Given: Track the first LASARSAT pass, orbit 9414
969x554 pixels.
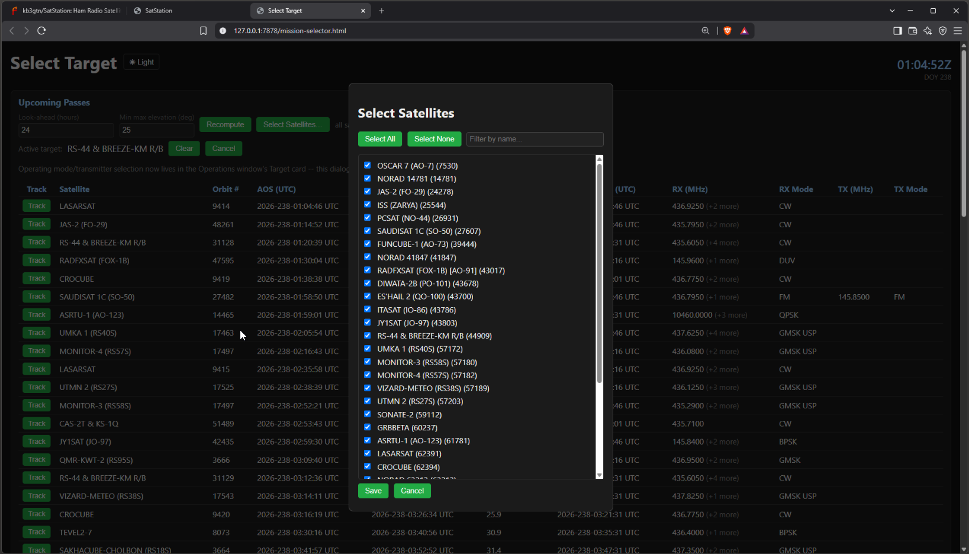Looking at the screenshot, I should [37, 206].
